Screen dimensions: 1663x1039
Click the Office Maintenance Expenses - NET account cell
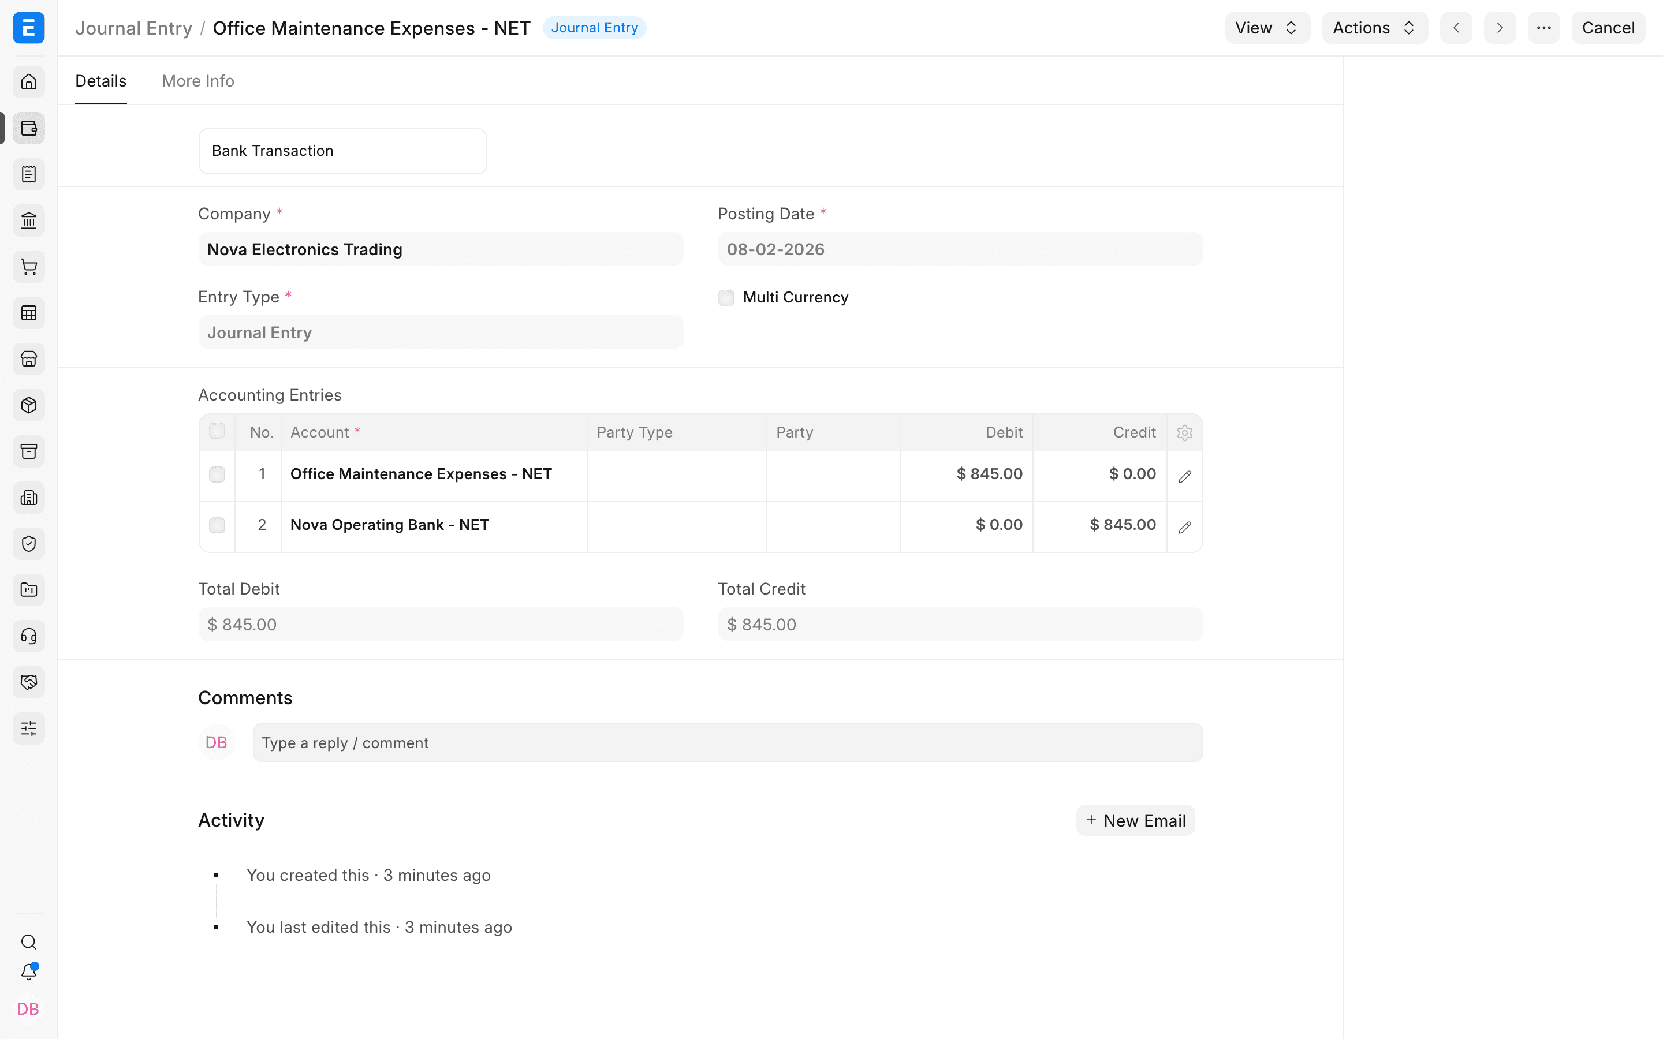pos(434,476)
